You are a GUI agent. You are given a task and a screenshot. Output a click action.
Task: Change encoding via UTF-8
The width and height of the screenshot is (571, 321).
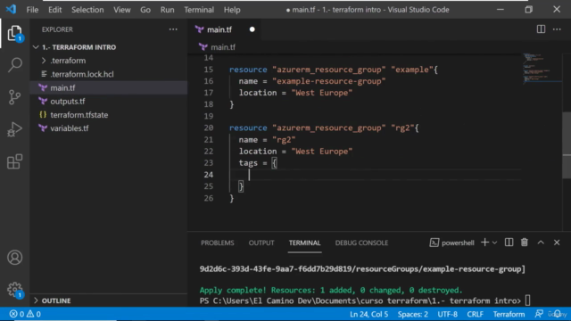(448, 314)
